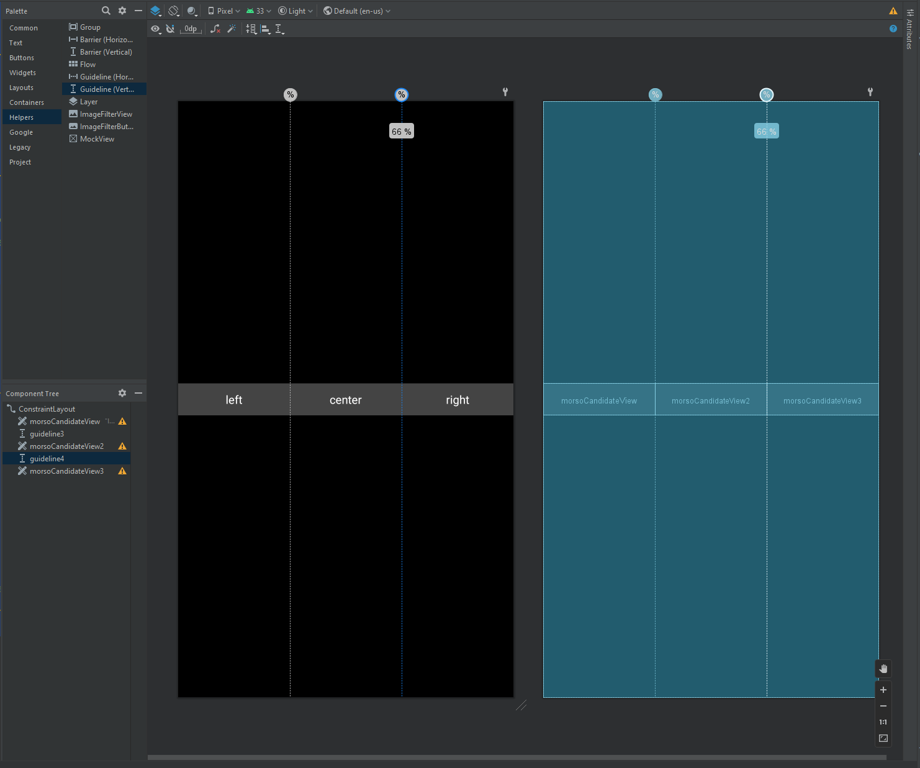
Task: Open Palette settings gear
Action: (122, 11)
